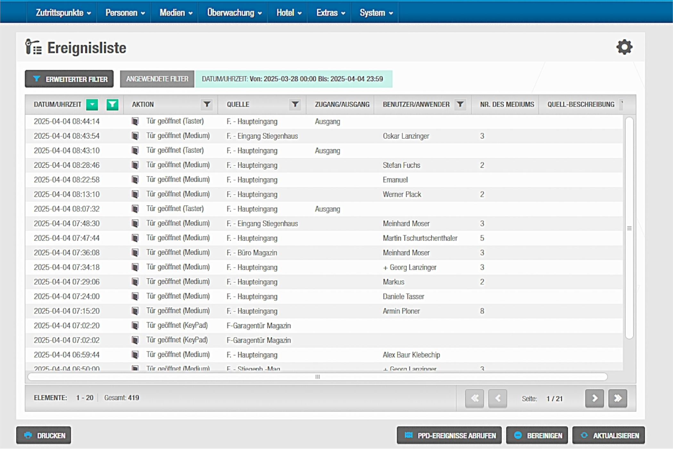The image size is (673, 449).
Task: Click the Aktualisieren button
Action: [x=608, y=435]
